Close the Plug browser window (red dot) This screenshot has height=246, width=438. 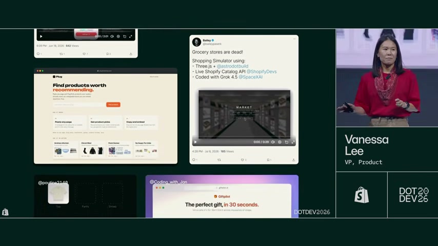pos(38,71)
